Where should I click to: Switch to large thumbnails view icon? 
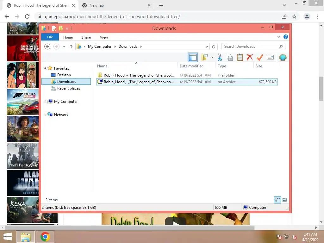pos(284,200)
